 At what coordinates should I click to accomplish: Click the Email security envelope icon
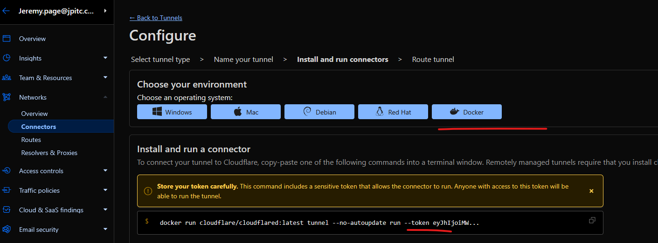point(7,229)
